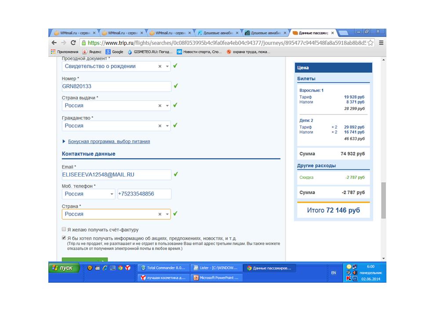Click the URL address bar
The height and width of the screenshot is (317, 422).
[x=227, y=43]
